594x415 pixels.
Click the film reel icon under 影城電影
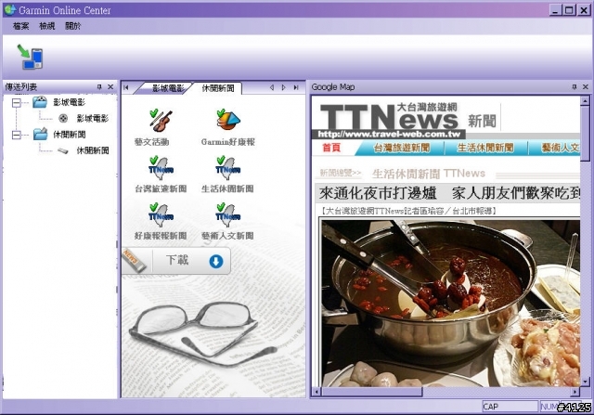(63, 118)
